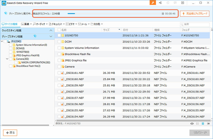This screenshot has width=213, height=139.
Task: Click System Volume Information folder icon in list
Action: coord(63,48)
